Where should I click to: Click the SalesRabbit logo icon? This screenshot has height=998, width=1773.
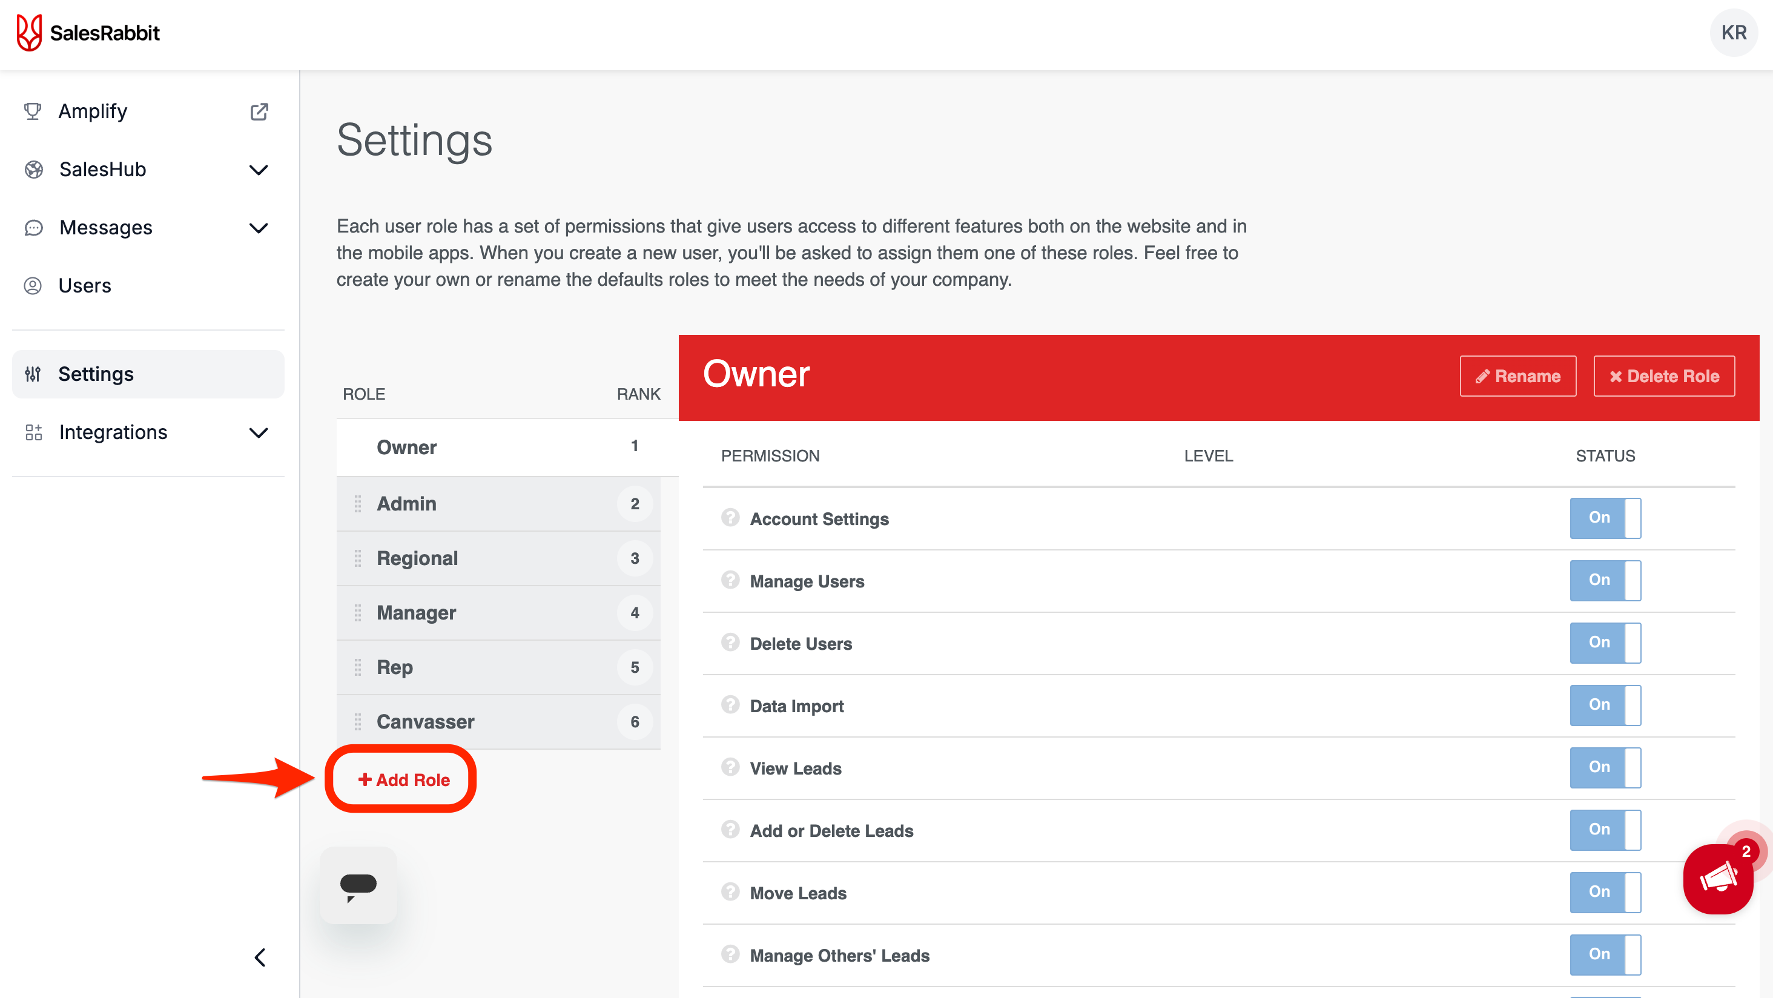[x=29, y=33]
